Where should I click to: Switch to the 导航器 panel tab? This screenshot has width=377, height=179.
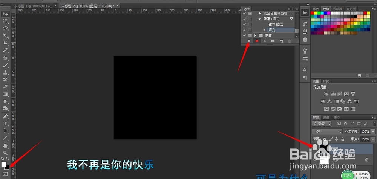tap(337, 9)
